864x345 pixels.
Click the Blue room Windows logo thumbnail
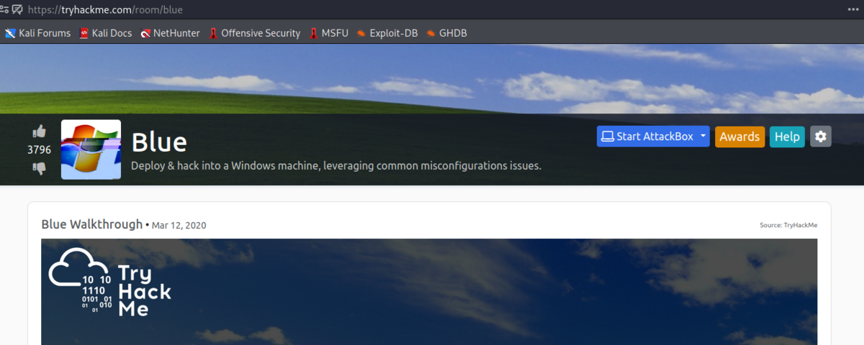pyautogui.click(x=91, y=149)
